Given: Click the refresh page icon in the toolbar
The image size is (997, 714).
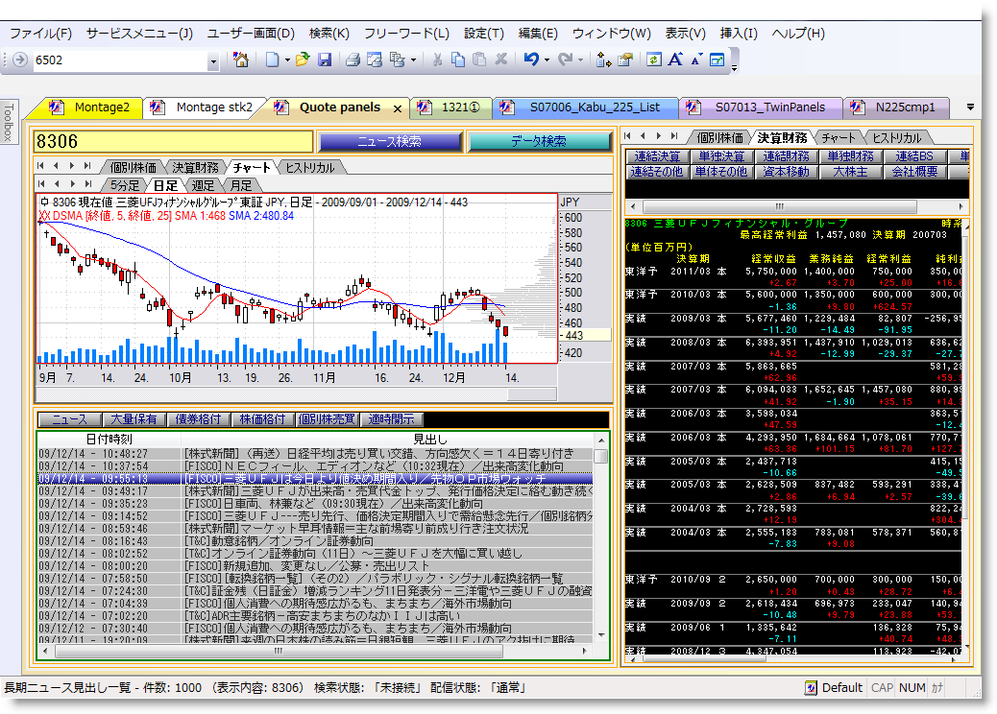Looking at the screenshot, I should 653,59.
